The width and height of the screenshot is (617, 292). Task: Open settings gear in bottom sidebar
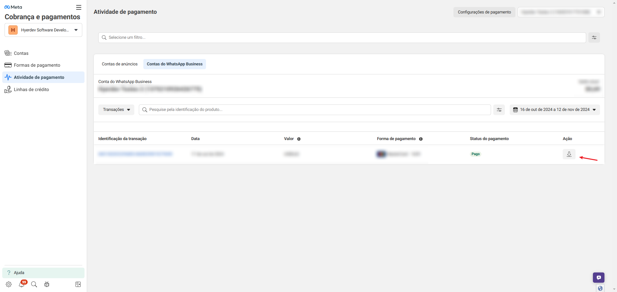coord(9,284)
